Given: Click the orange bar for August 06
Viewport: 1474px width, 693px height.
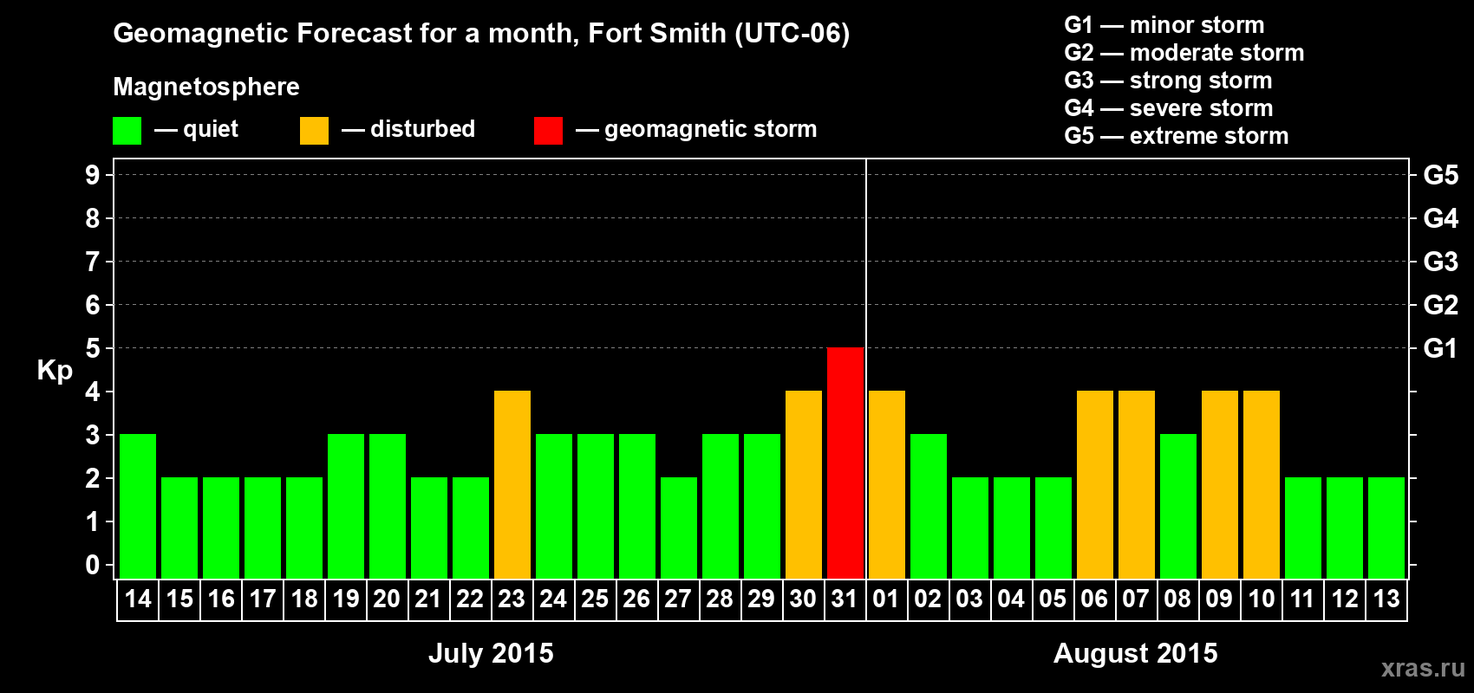Looking at the screenshot, I should (1095, 484).
